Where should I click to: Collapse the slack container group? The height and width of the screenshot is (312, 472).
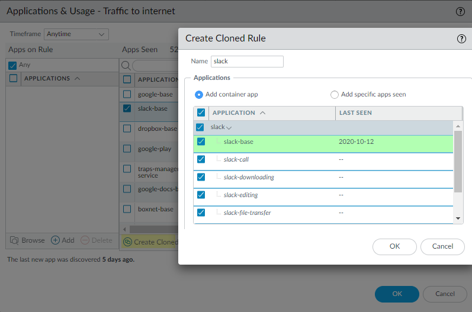click(x=229, y=127)
